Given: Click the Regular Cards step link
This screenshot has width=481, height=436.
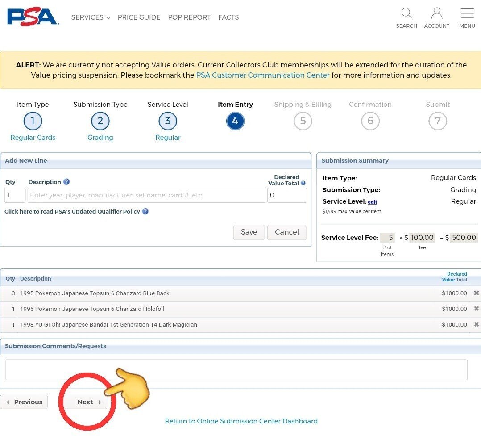Looking at the screenshot, I should click(33, 138).
